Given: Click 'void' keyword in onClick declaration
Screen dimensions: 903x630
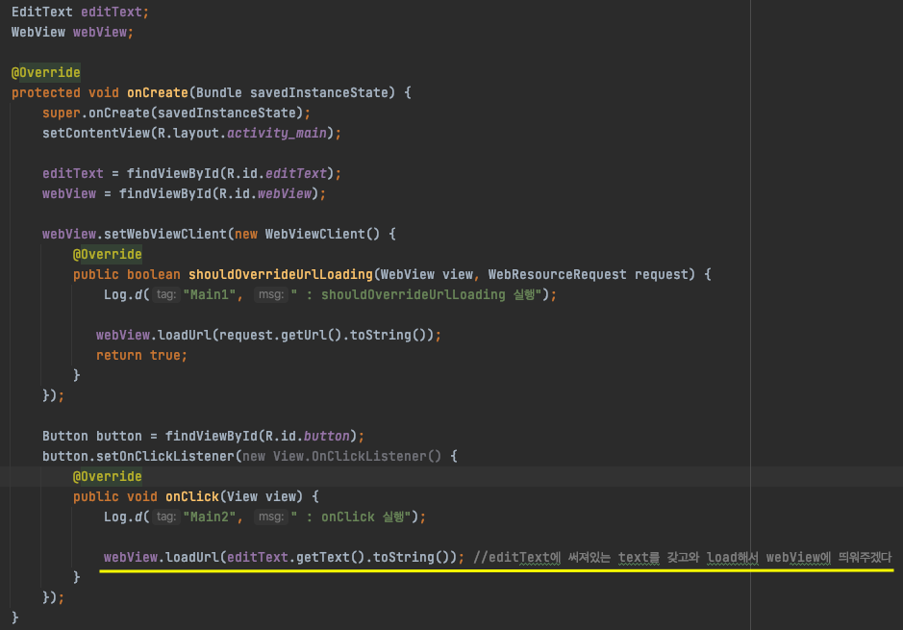Looking at the screenshot, I should tap(141, 496).
